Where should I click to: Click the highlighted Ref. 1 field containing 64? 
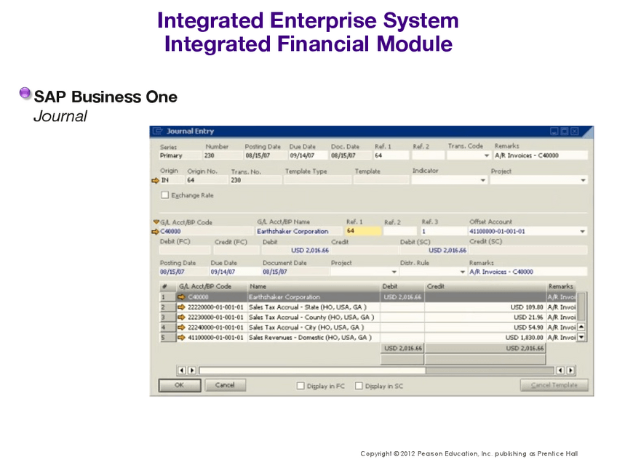pos(363,231)
